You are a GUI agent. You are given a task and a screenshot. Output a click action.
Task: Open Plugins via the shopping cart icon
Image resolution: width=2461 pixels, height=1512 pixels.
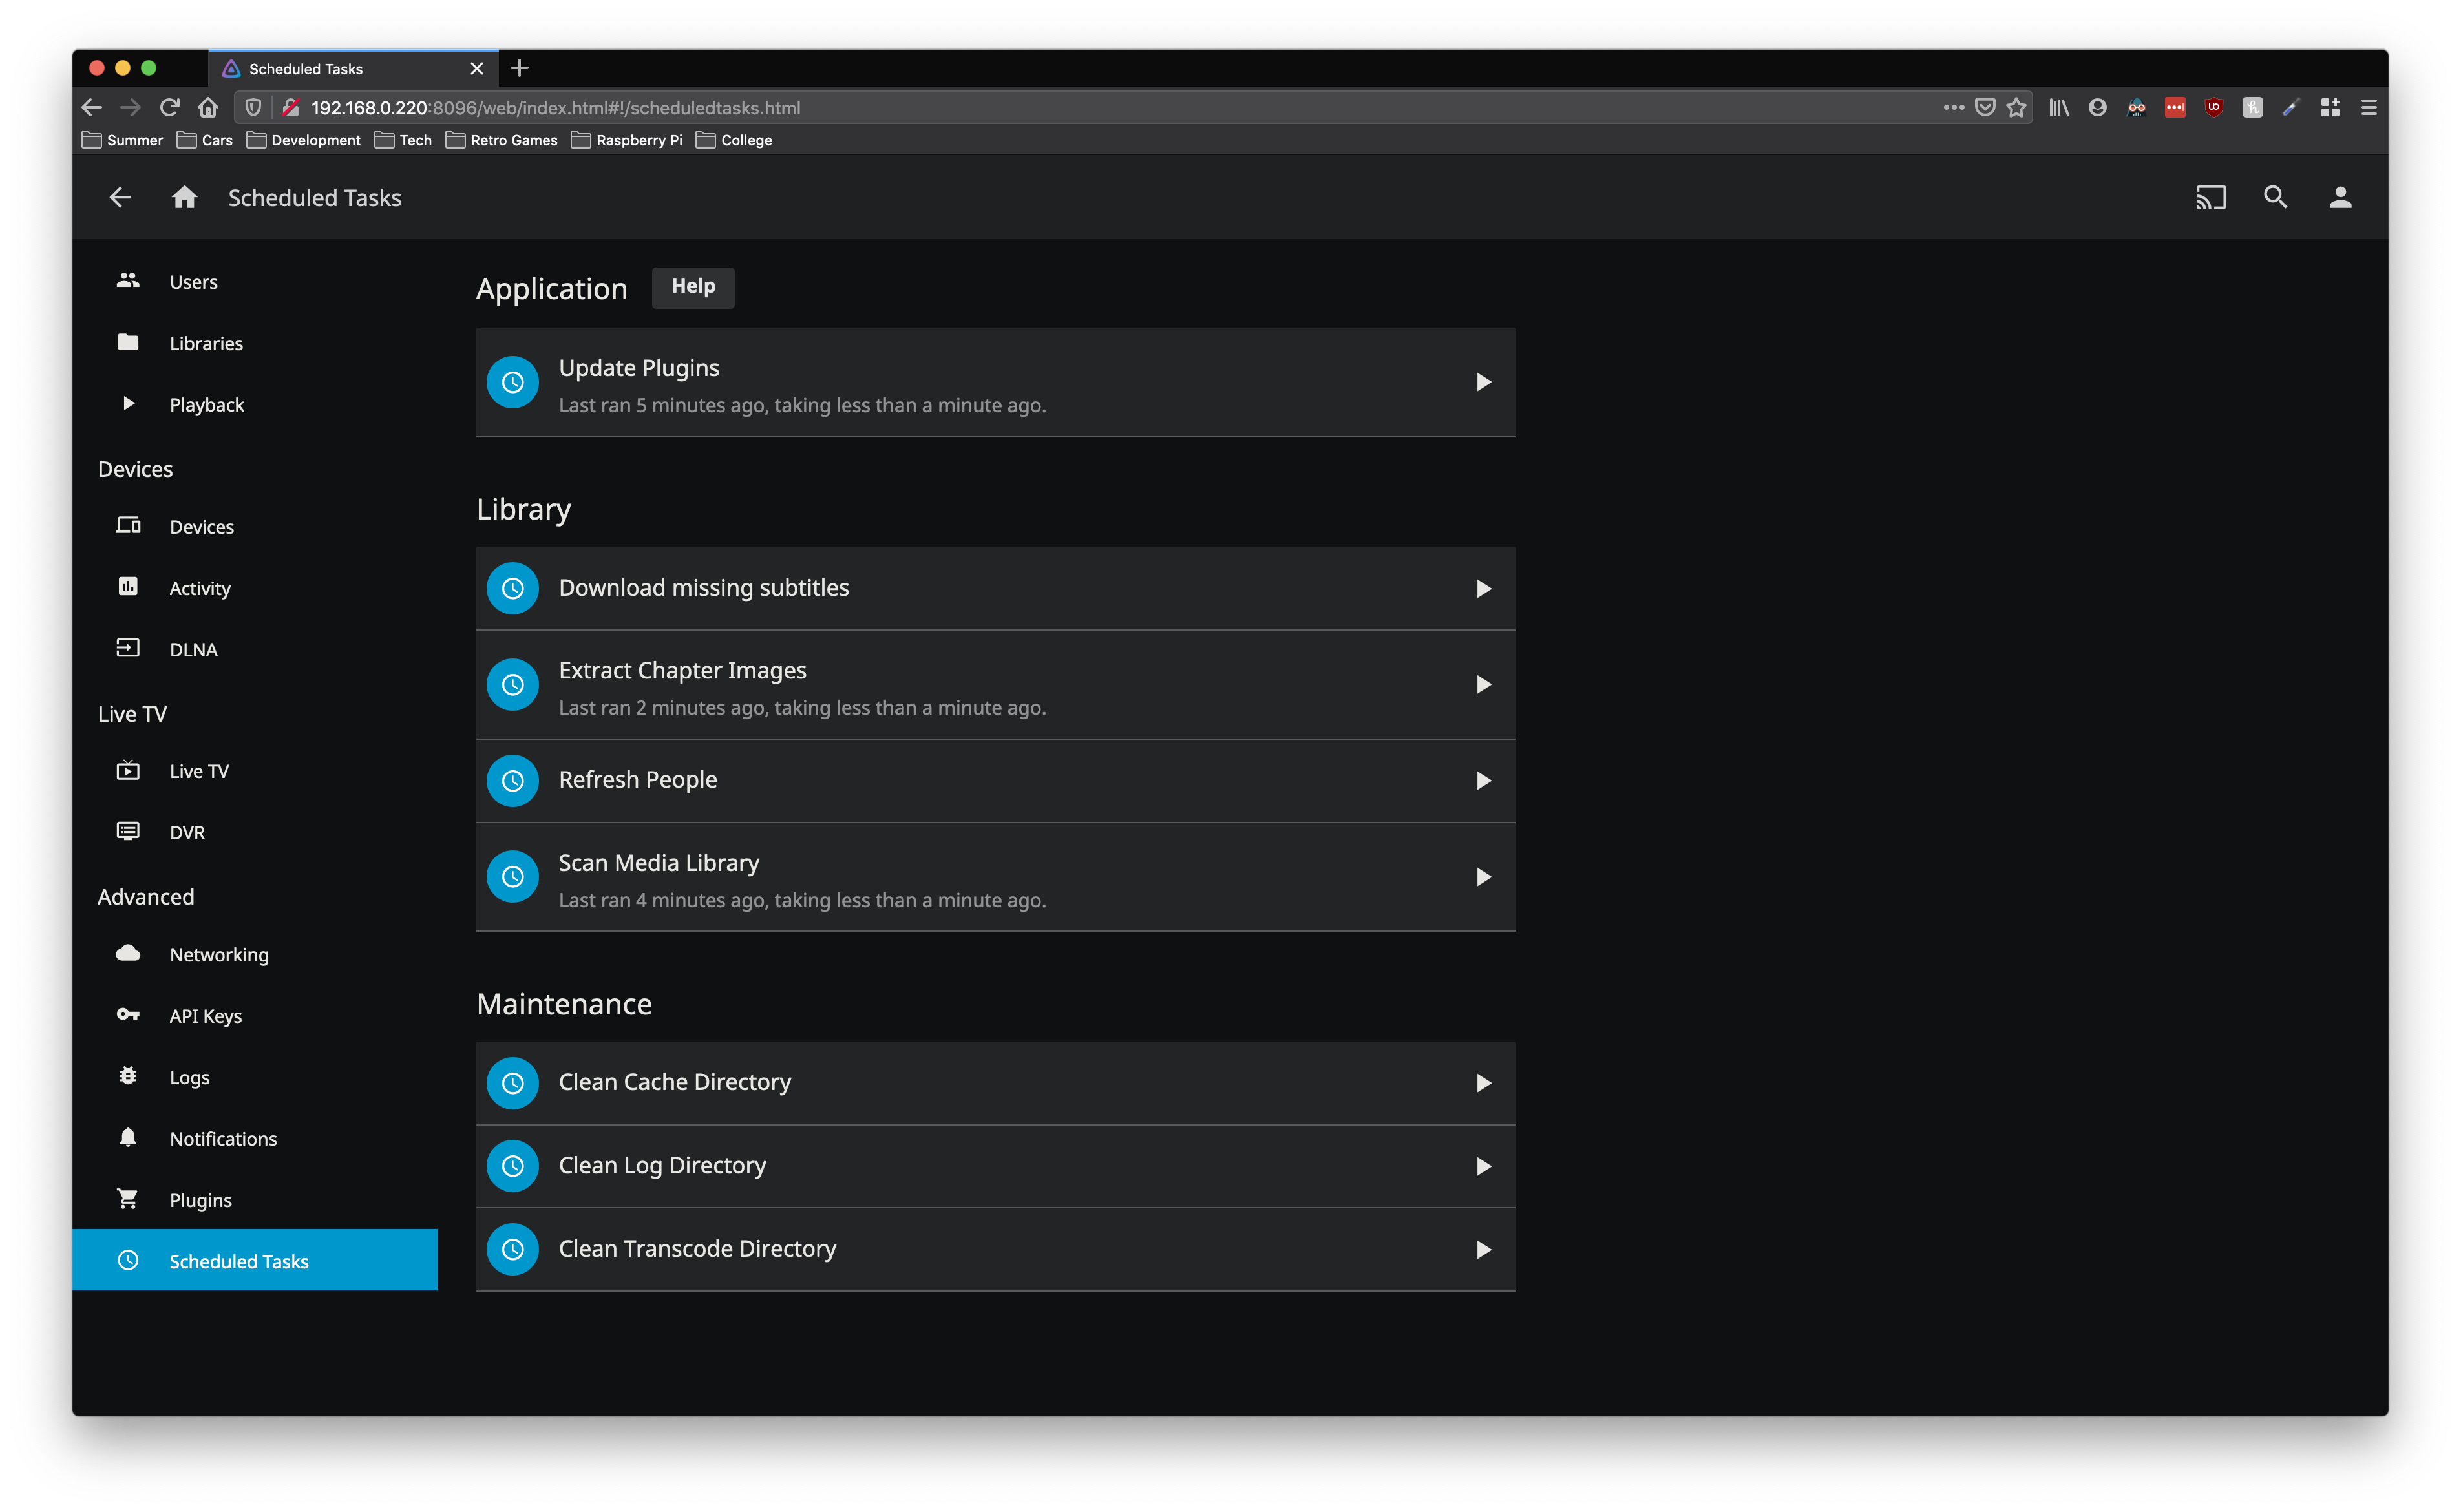(x=128, y=1199)
